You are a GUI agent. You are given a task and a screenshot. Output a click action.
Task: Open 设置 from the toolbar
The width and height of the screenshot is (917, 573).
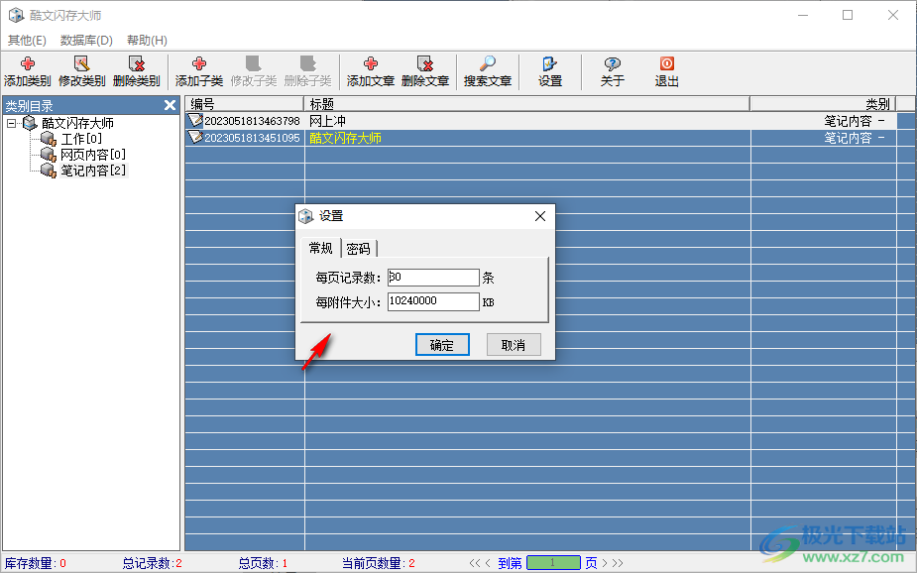(x=550, y=72)
